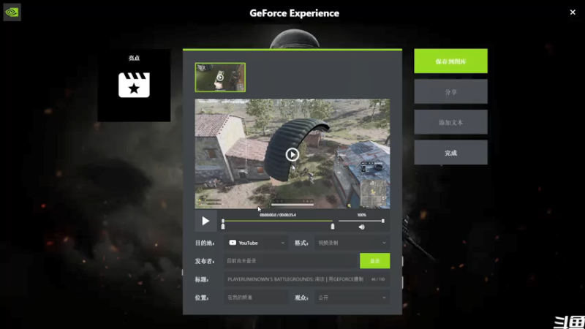Click the 位置 location field

(x=256, y=298)
